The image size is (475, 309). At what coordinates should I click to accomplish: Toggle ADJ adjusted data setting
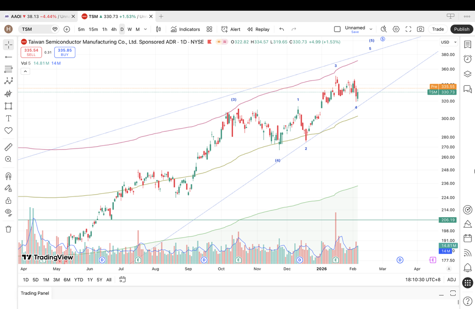(x=451, y=280)
